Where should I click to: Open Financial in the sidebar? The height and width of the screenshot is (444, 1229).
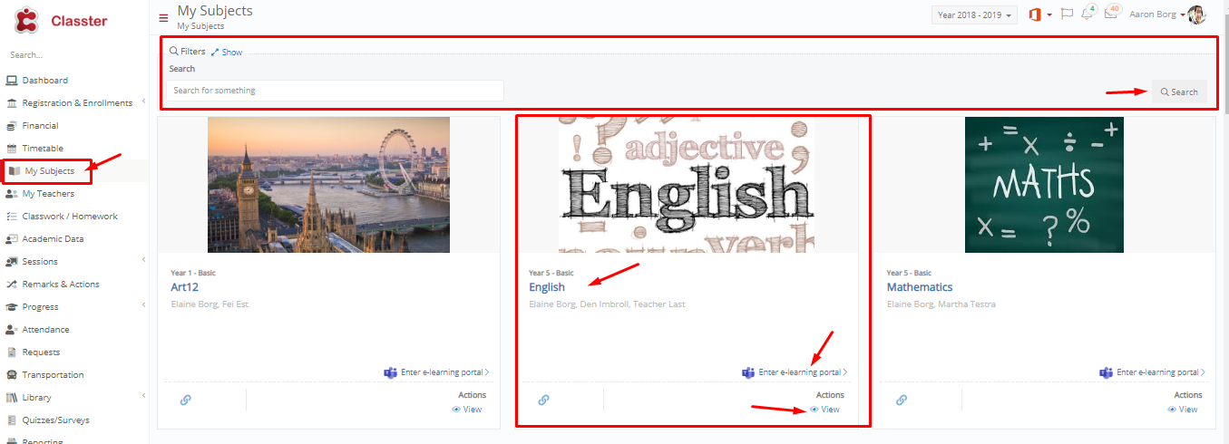pos(40,126)
